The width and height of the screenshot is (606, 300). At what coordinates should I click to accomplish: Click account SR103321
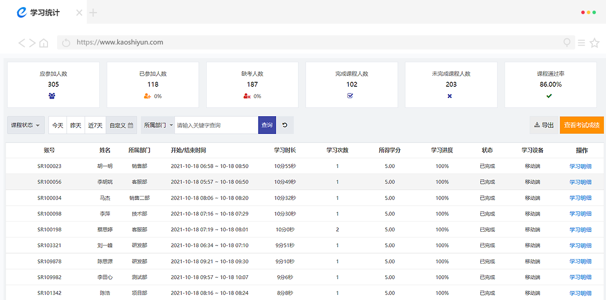[x=49, y=245]
